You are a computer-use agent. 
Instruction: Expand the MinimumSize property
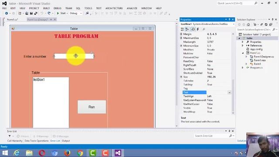point(181,46)
